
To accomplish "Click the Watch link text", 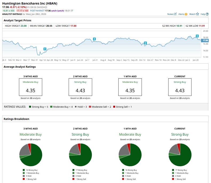I will 192,14.
